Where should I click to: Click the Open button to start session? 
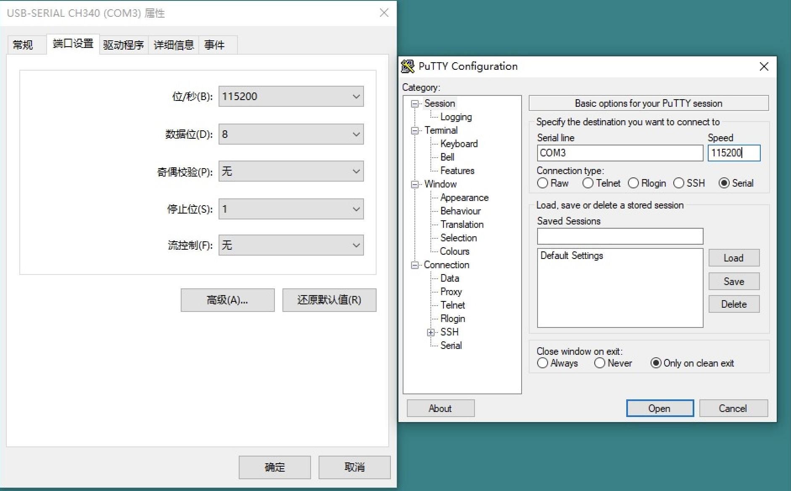click(659, 408)
